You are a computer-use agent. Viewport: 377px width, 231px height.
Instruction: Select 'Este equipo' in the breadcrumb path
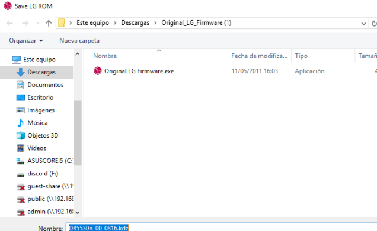click(x=93, y=23)
